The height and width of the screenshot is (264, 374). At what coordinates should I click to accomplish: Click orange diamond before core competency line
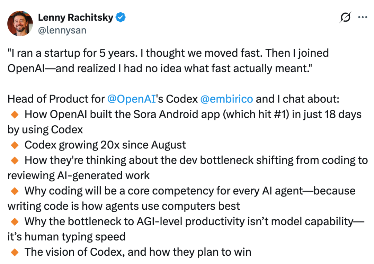(x=15, y=191)
